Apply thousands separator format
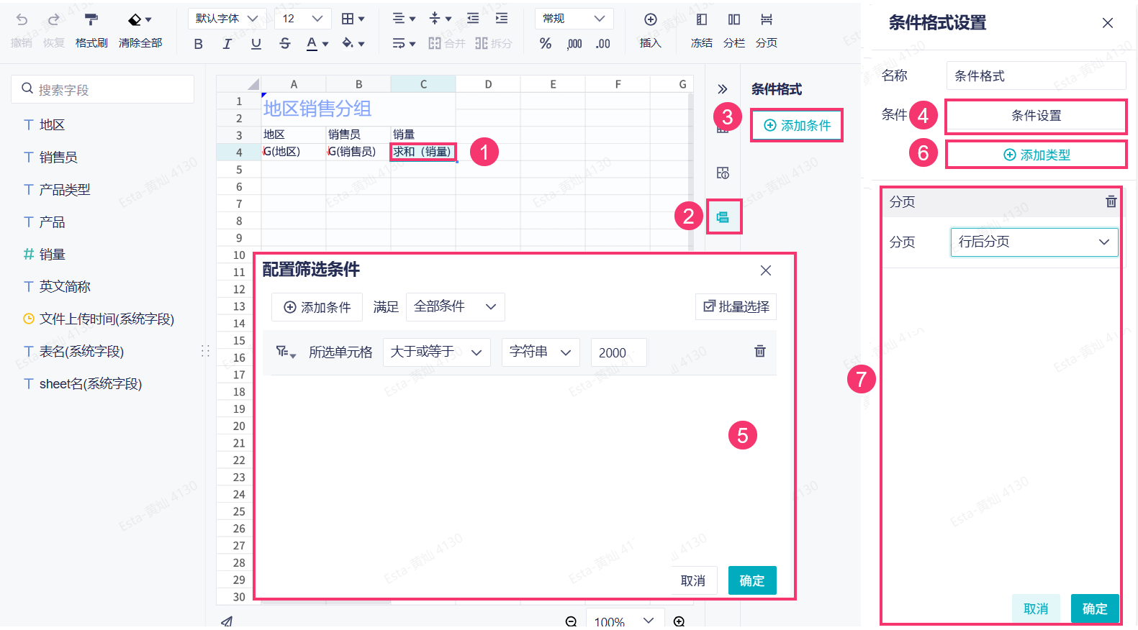1138x630 pixels. (x=574, y=44)
